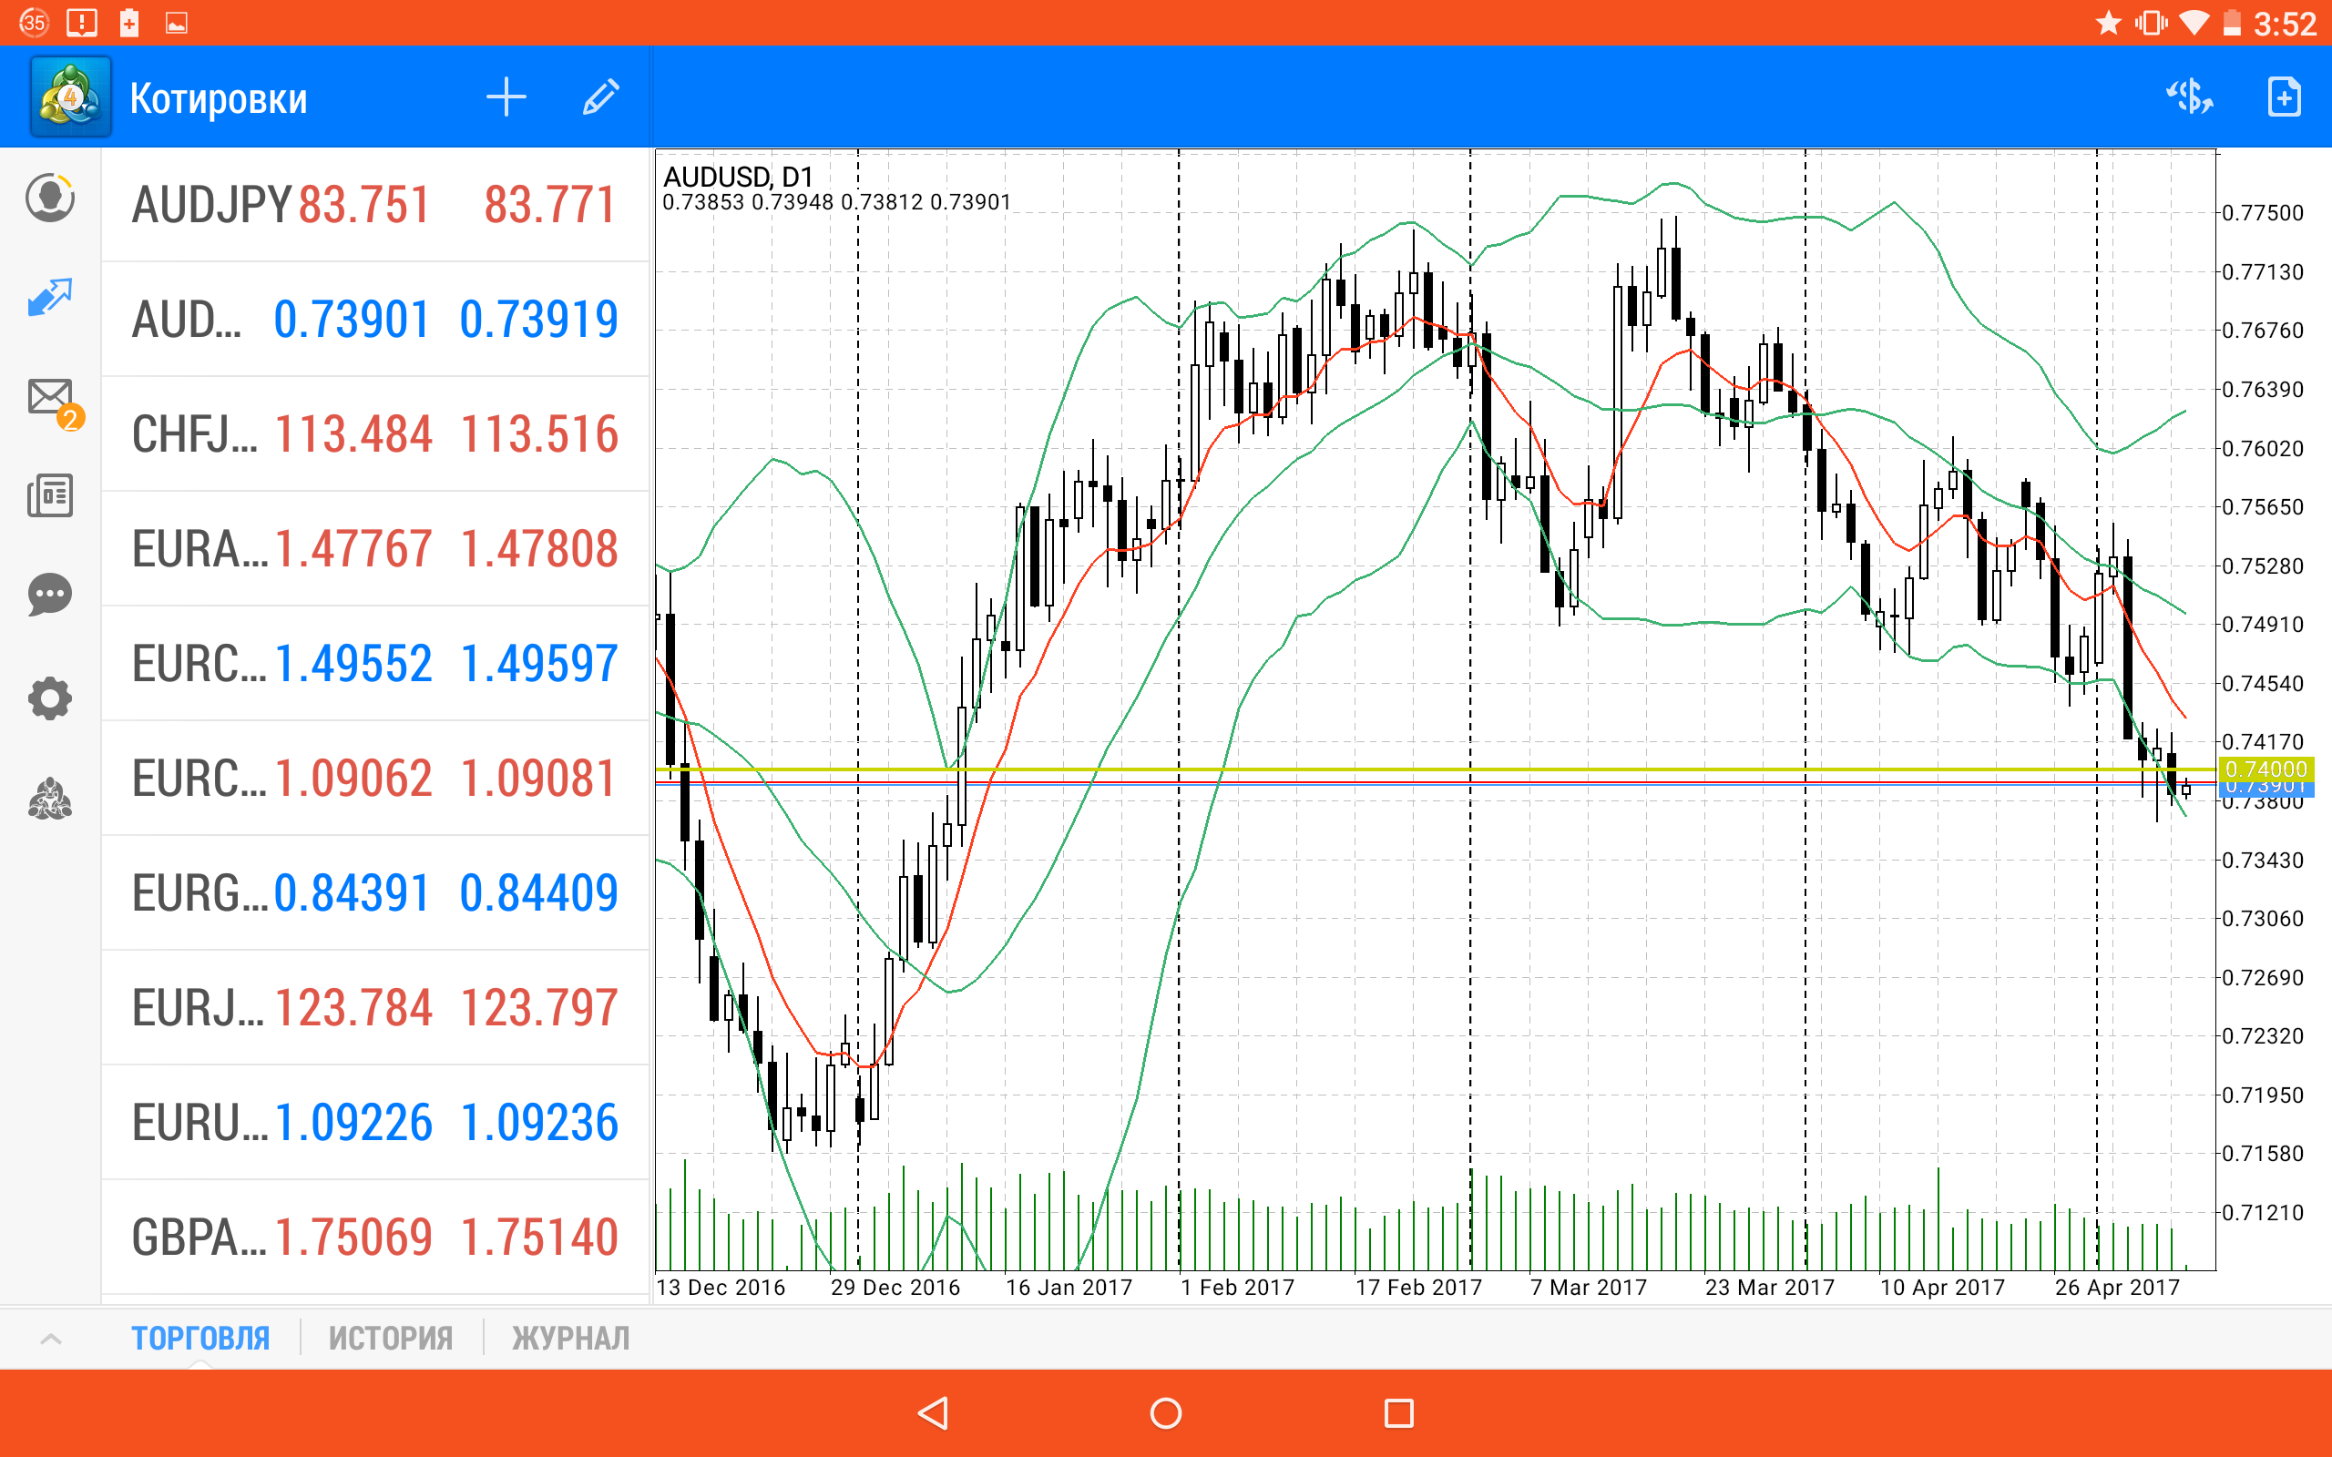Select the CHFJ... row at 113.484
2332x1457 pixels.
(x=375, y=433)
